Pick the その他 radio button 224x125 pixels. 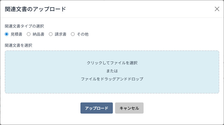tap(73, 34)
